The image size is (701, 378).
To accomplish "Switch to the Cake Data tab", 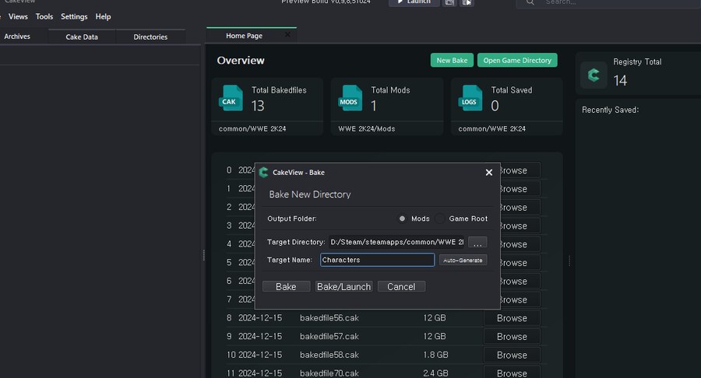I will pyautogui.click(x=82, y=37).
